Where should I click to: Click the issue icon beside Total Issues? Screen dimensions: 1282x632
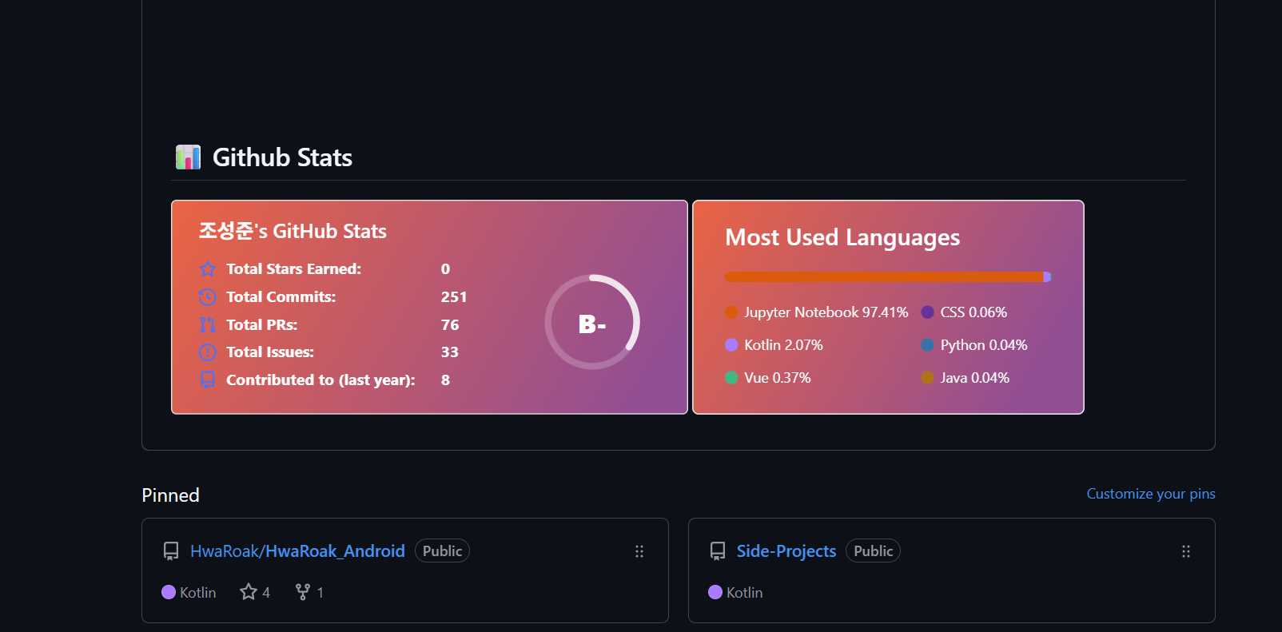tap(208, 352)
